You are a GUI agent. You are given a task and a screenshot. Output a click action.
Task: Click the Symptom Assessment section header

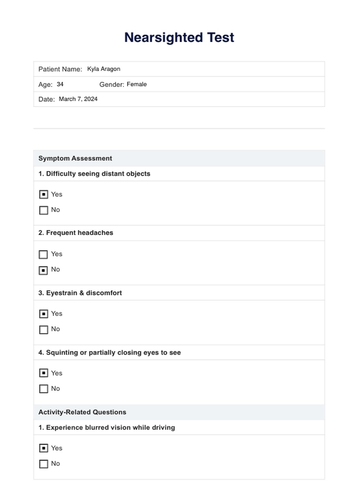(75, 159)
